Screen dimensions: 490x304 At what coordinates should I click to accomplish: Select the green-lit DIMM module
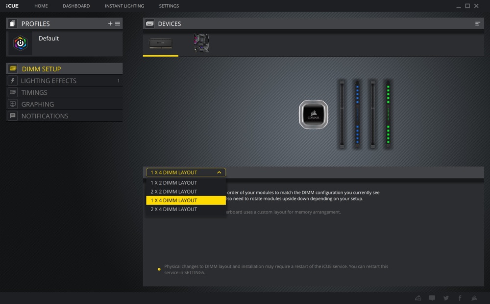coord(388,114)
